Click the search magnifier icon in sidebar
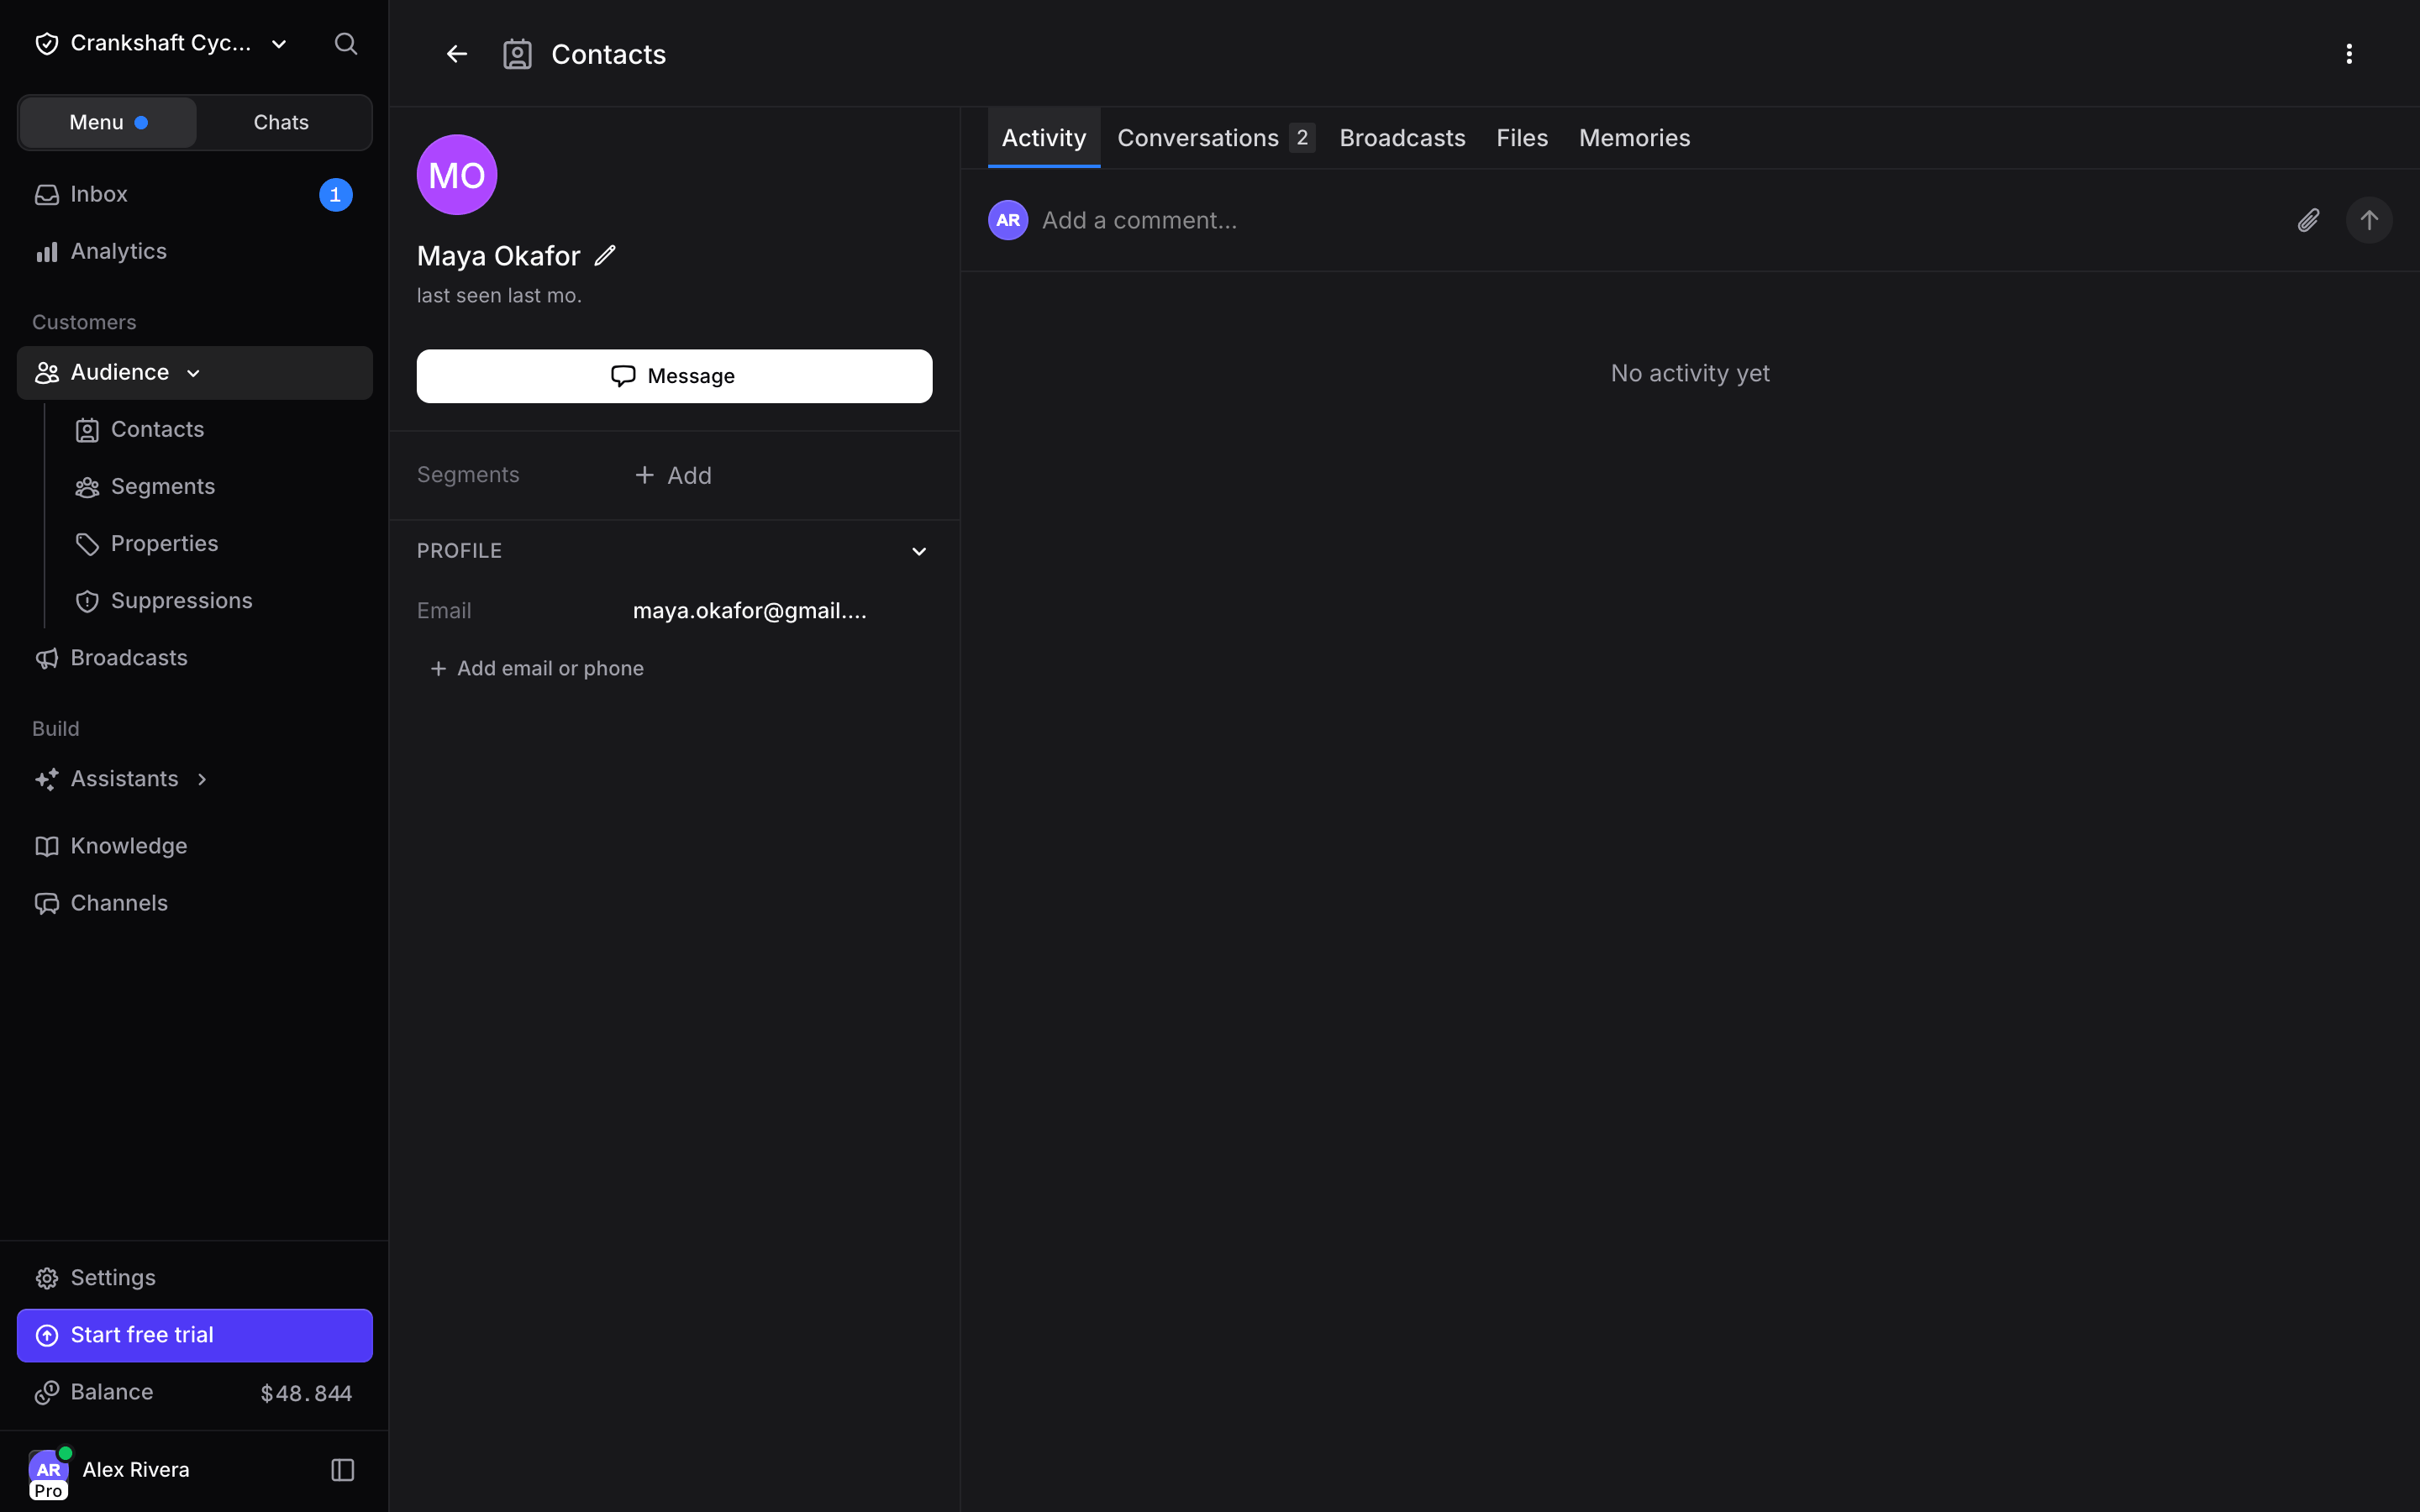This screenshot has height=1512, width=2420. click(345, 43)
